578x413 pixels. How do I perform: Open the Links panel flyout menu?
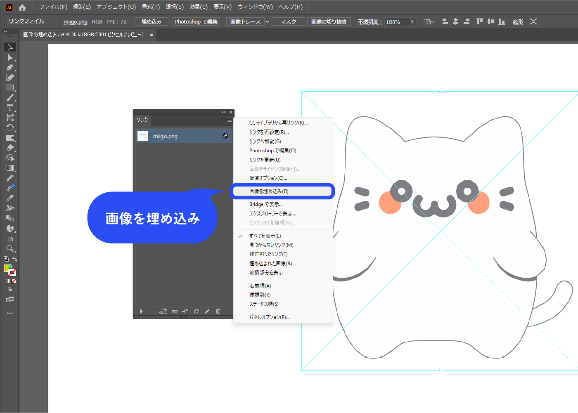(229, 120)
